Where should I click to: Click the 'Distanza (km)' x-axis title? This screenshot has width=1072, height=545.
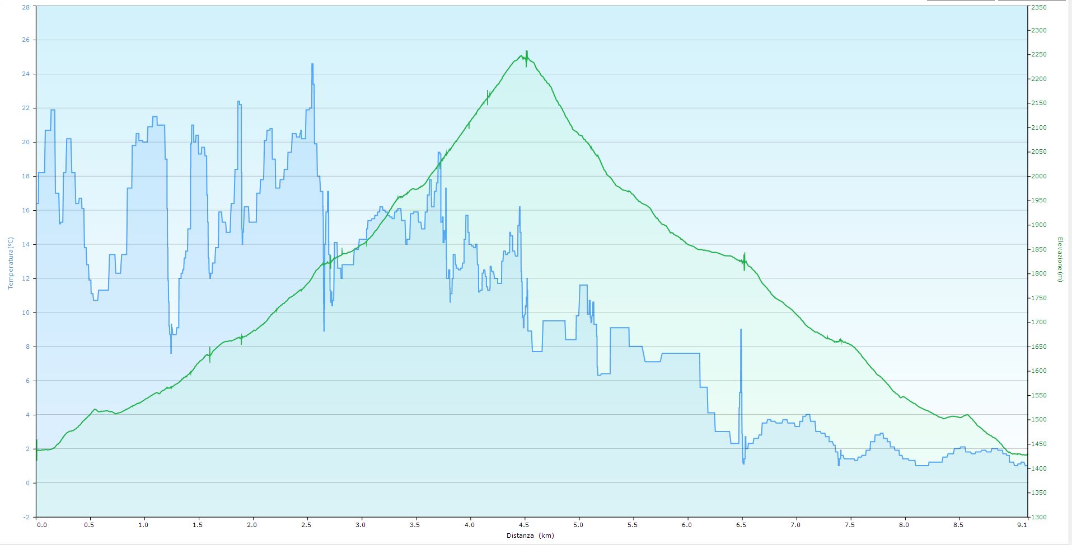tap(530, 535)
